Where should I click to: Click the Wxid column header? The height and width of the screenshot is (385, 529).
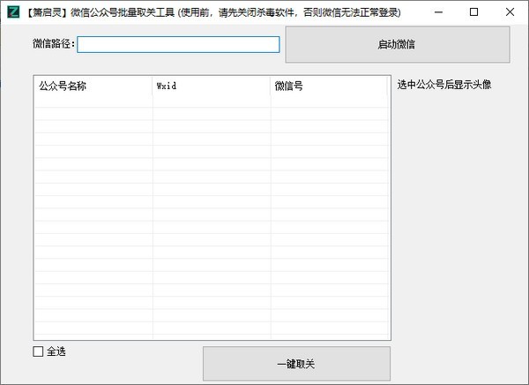point(212,86)
